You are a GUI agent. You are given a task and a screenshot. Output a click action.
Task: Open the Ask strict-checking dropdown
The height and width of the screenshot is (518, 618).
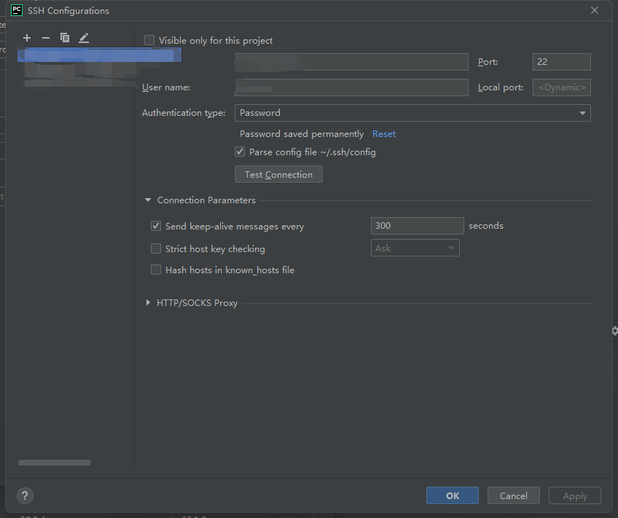pyautogui.click(x=415, y=248)
